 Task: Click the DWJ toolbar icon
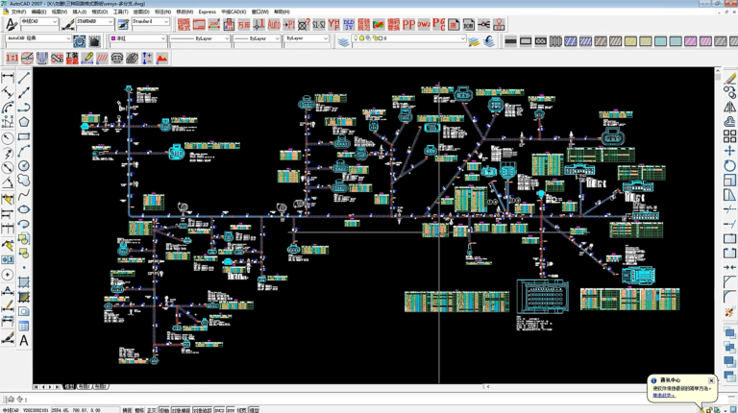(x=424, y=24)
